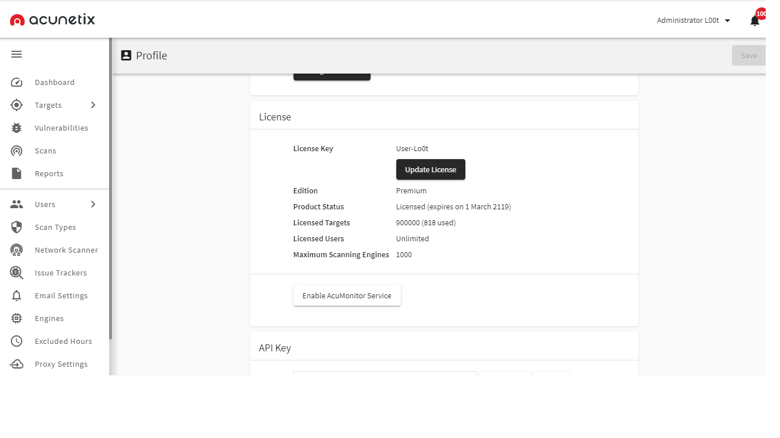
Task: Click the Engines chip icon
Action: 17,318
